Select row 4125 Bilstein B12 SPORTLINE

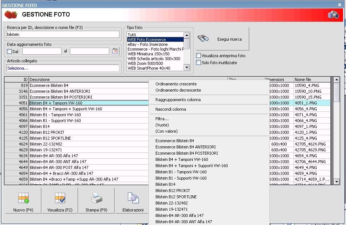(76, 138)
